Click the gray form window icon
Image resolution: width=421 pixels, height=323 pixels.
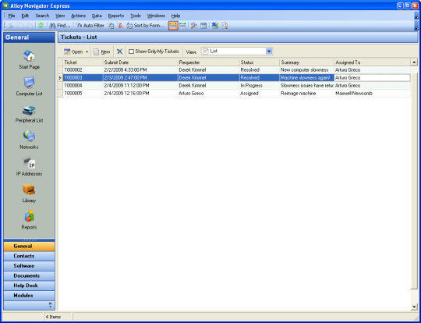pos(203,26)
